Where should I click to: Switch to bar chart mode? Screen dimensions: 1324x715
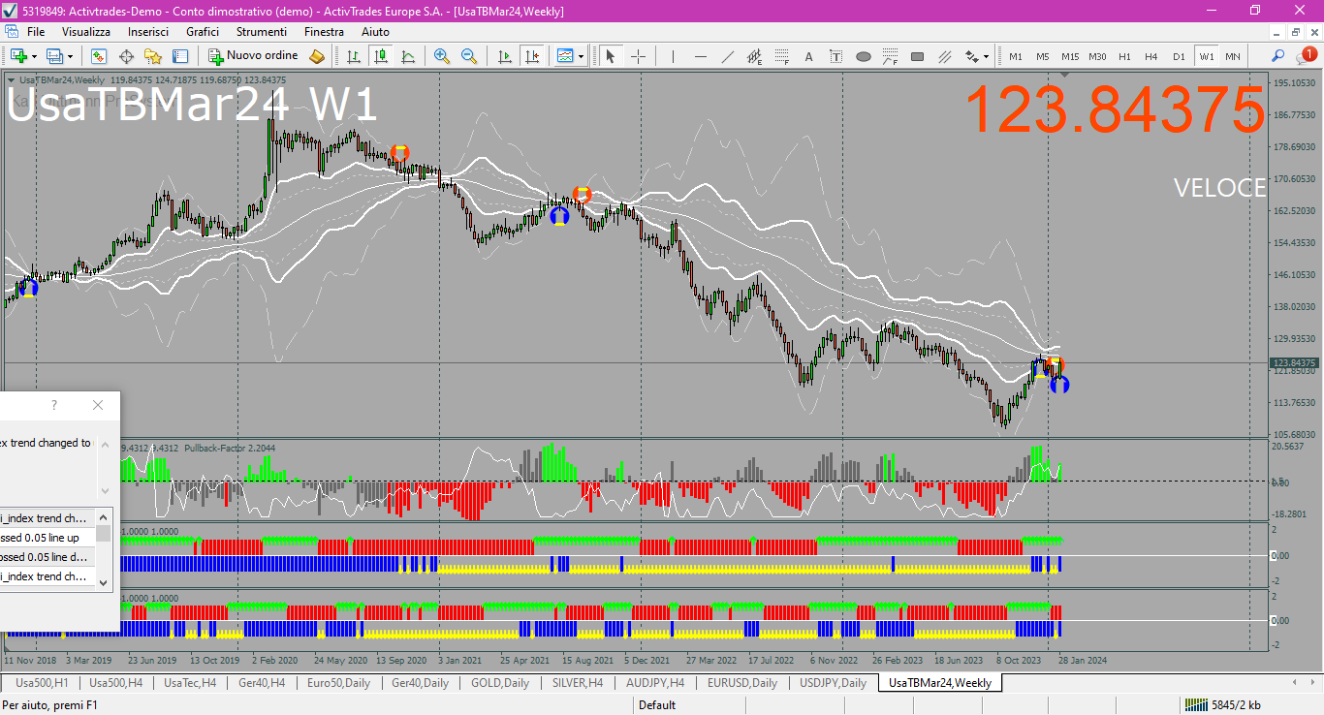pos(354,56)
